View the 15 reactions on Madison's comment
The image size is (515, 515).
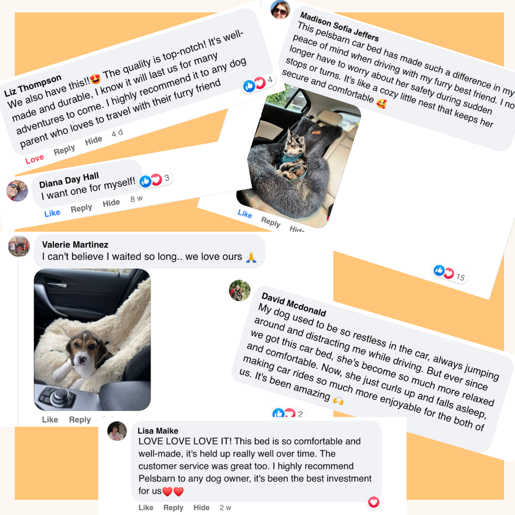click(x=449, y=273)
